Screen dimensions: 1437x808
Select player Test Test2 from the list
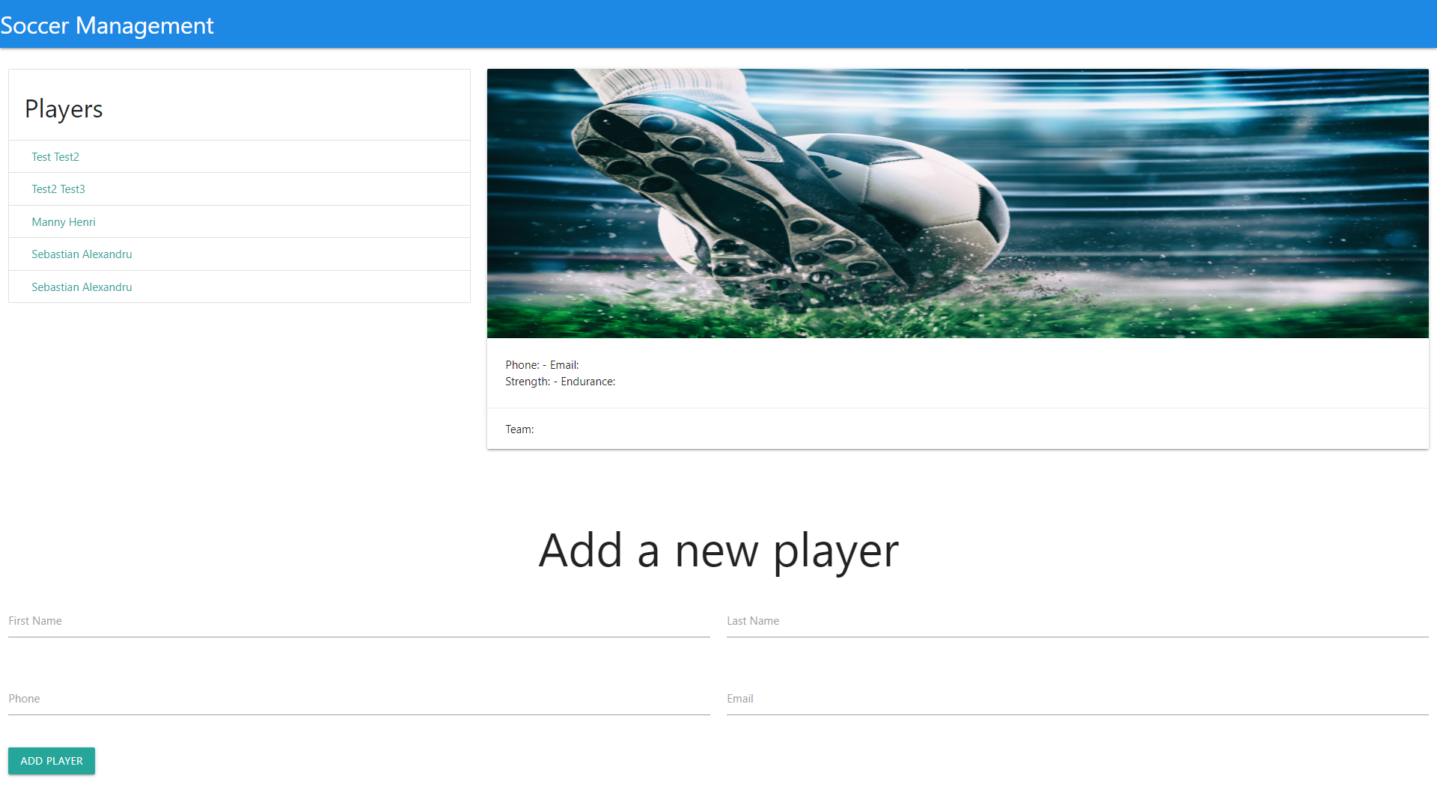pos(55,156)
